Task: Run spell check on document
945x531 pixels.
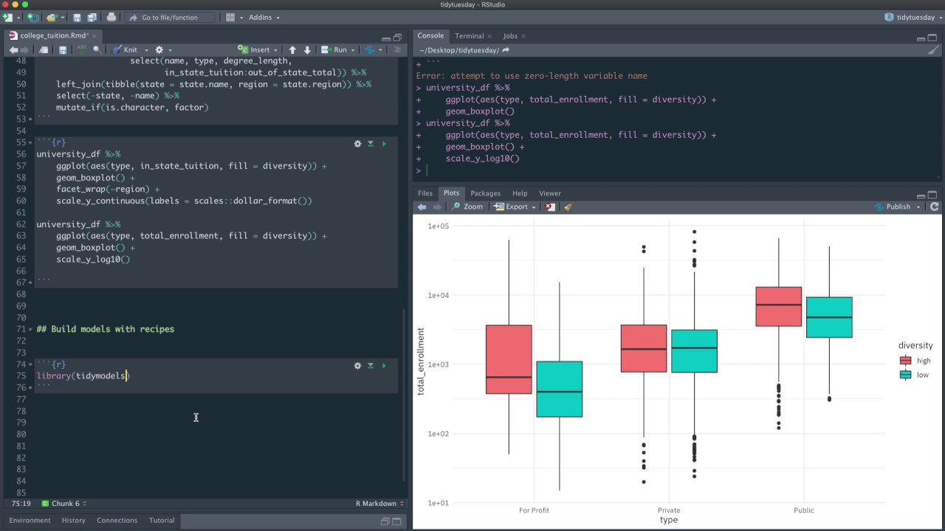Action: click(x=82, y=50)
